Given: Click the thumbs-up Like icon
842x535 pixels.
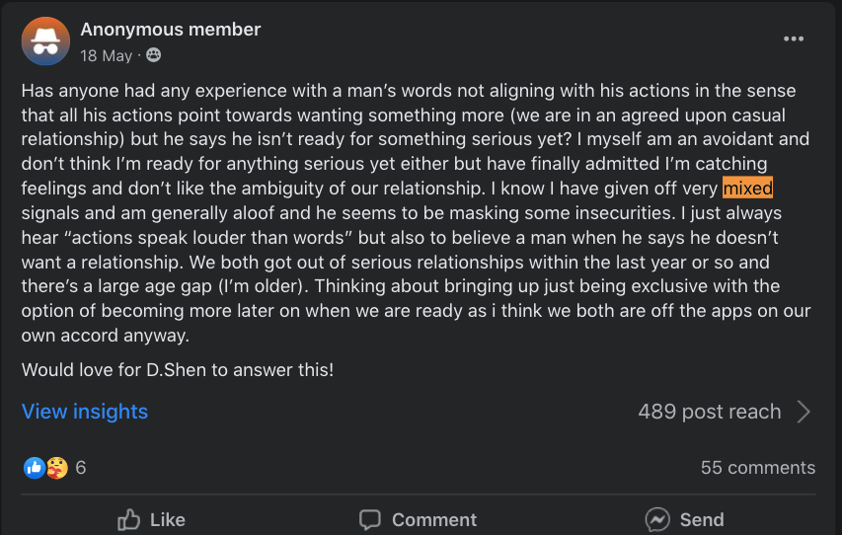Looking at the screenshot, I should coord(129,519).
